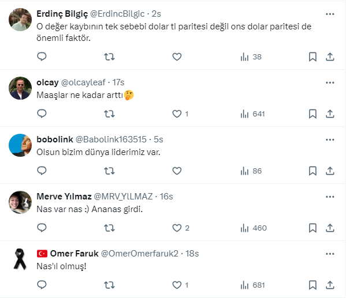Click bobolink's profile avatar

[x=20, y=144]
